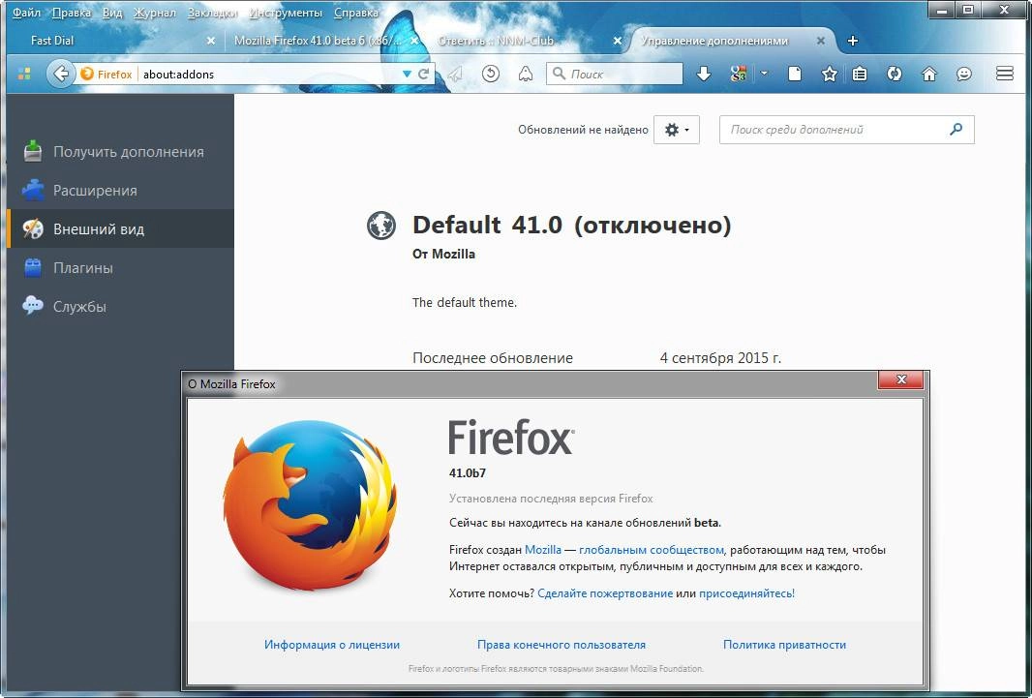
Task: Open Политика приватности link
Action: coord(784,645)
